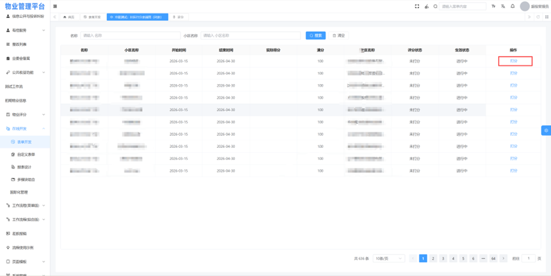
Task: Expand the 有偿服务 sidebar menu
Action: tap(24, 30)
